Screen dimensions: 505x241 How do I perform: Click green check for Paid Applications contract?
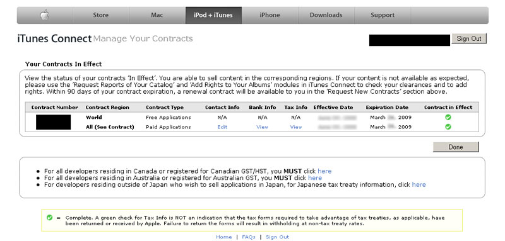click(x=448, y=126)
